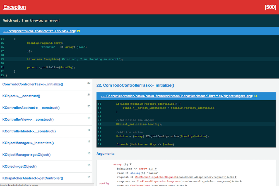
Task: Collapse the array (9) arguments tree
Action: [131, 164]
